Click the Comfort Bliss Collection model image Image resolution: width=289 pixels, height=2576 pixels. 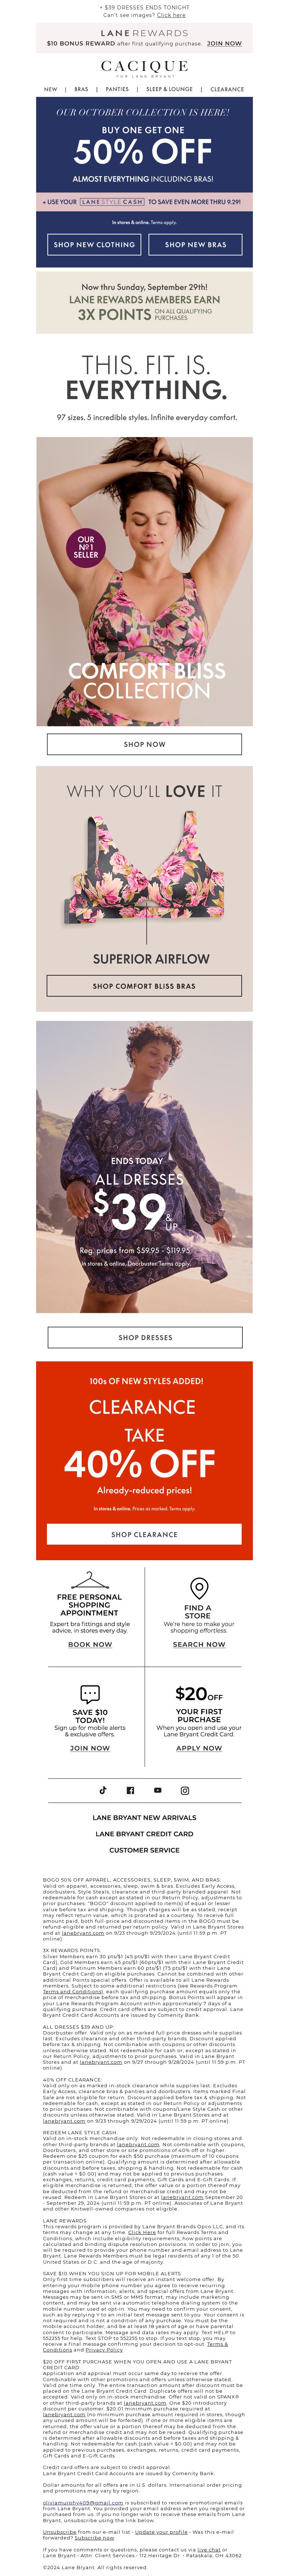pyautogui.click(x=144, y=579)
